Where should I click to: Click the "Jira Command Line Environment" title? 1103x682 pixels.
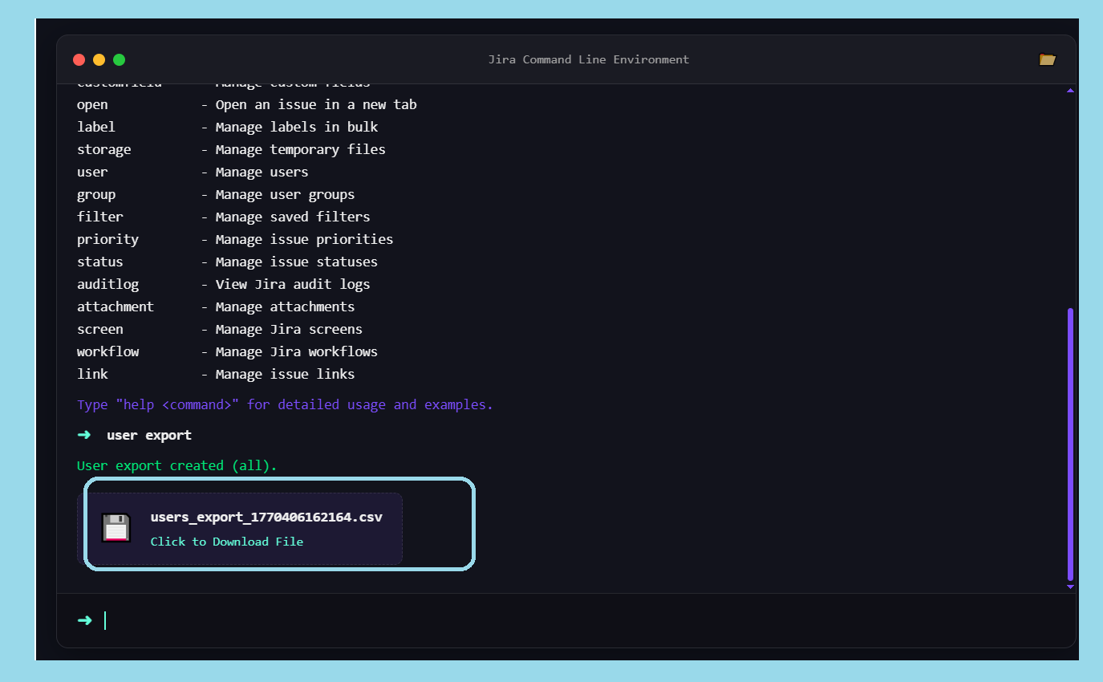(589, 59)
